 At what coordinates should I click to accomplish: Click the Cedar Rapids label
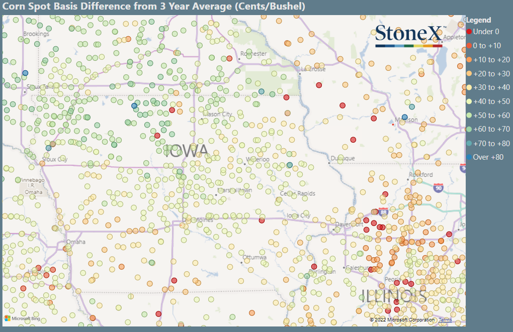(x=297, y=193)
